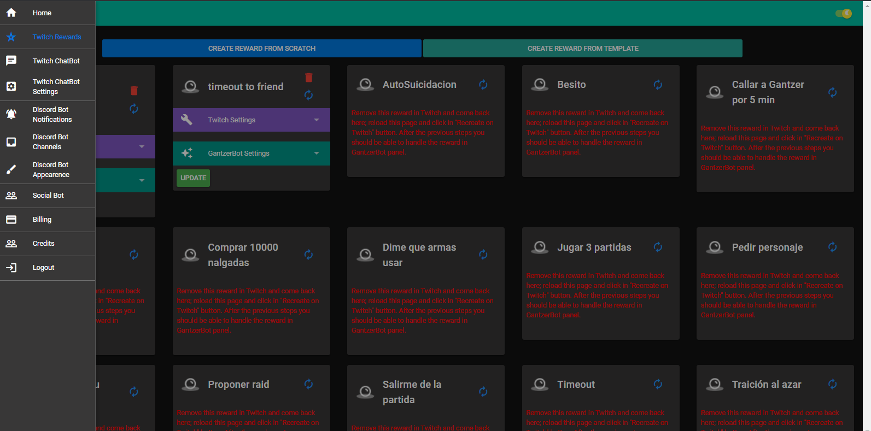Open the Credits sidebar link
Viewport: 871px width, 431px height.
click(x=48, y=244)
